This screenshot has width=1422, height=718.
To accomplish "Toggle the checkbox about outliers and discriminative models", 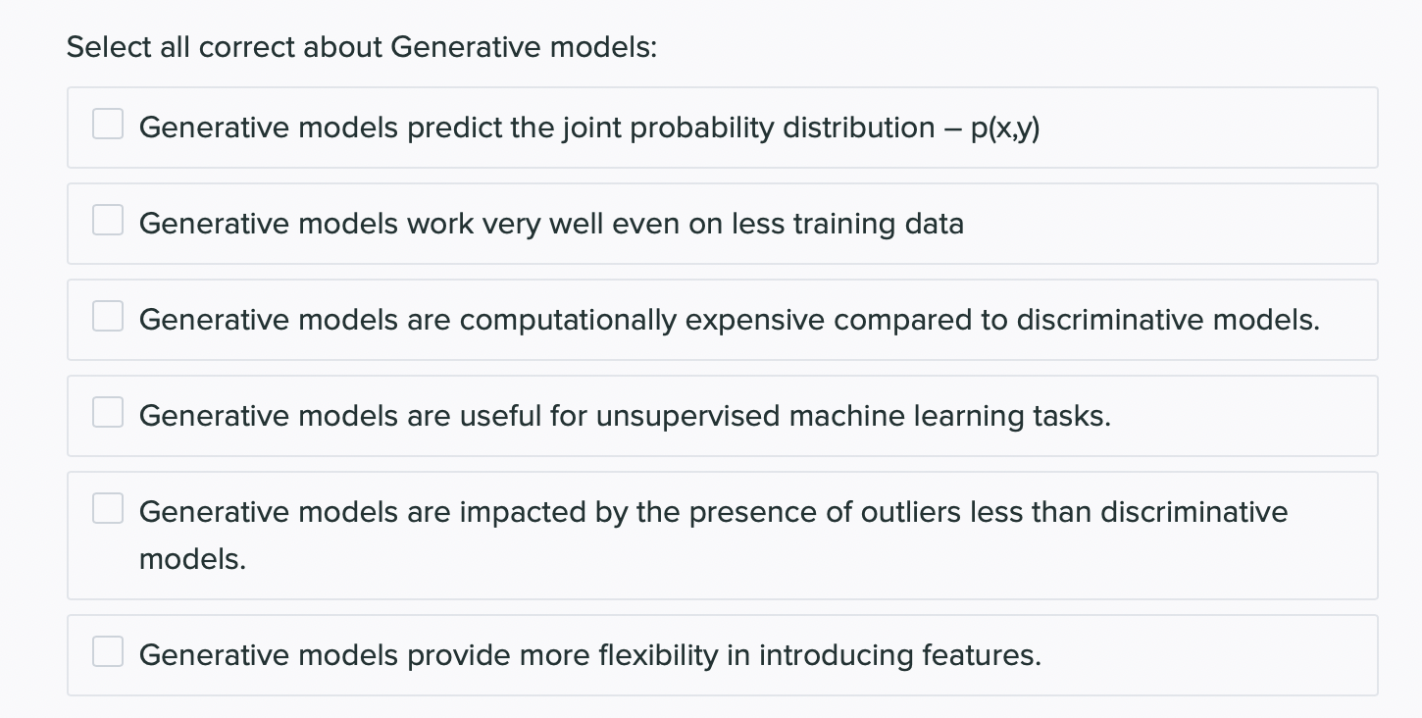I will [107, 508].
